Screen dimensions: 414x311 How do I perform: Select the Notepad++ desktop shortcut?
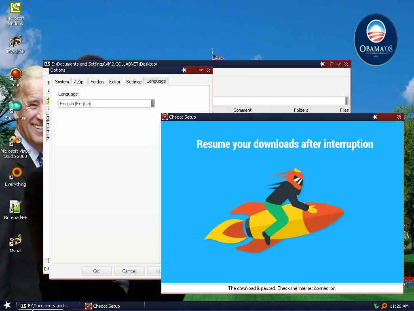pos(15,210)
